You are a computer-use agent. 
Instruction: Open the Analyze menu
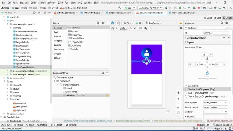42,3
